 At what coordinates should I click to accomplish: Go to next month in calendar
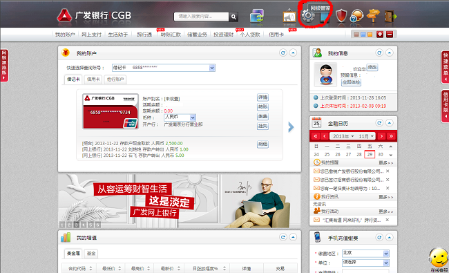(381, 136)
